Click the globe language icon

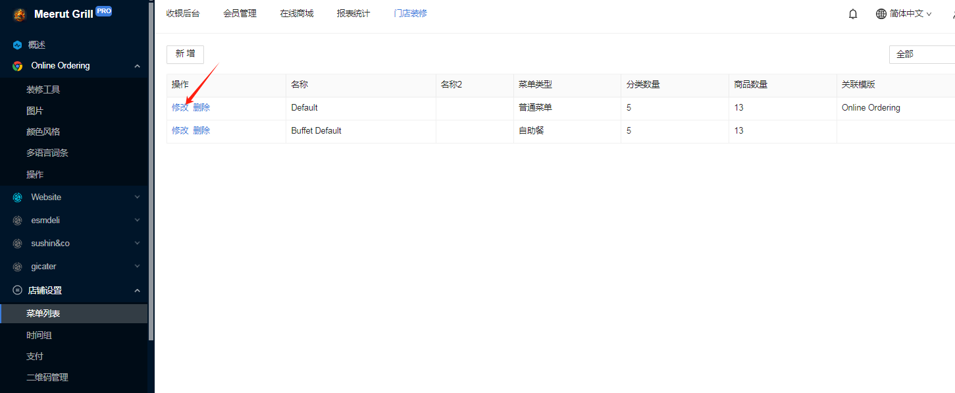tap(881, 14)
